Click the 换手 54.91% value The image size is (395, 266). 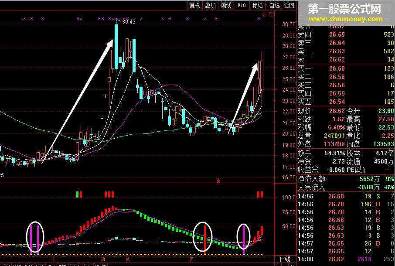(x=334, y=153)
